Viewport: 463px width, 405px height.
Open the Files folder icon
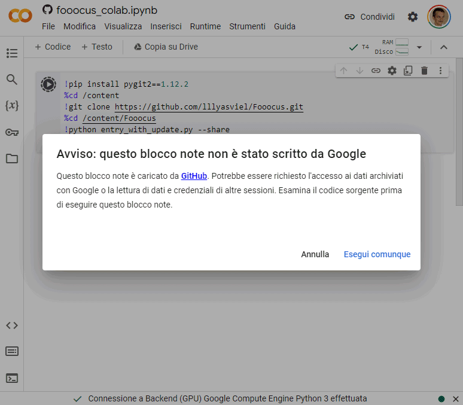[x=12, y=159]
